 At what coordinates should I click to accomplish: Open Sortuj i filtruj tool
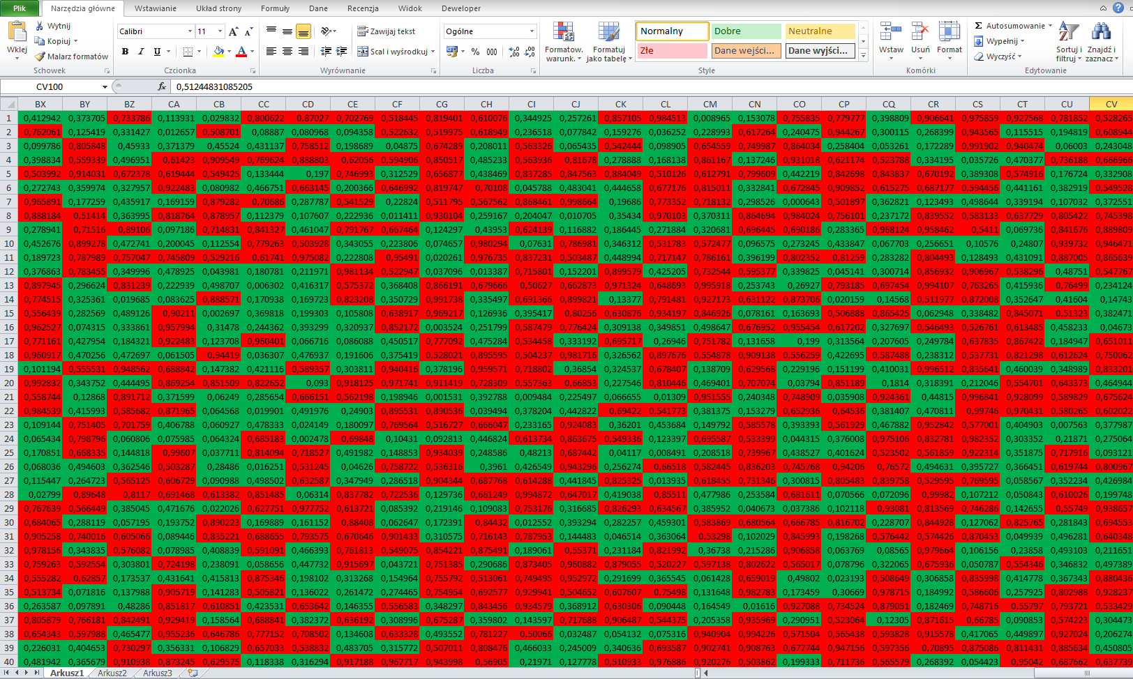point(1067,41)
